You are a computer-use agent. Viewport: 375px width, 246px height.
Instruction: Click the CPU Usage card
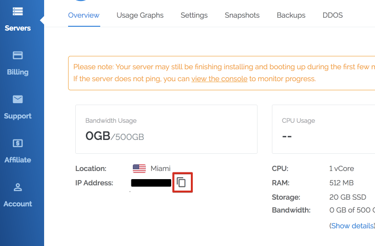tap(323, 129)
